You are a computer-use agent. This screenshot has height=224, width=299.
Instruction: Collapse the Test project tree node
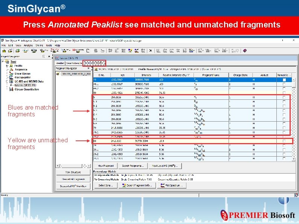[3, 62]
